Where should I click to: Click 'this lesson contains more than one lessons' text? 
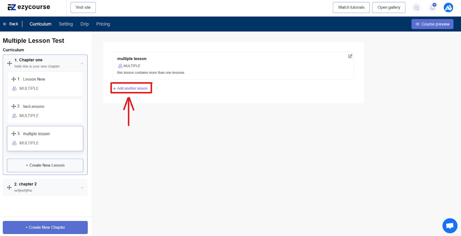coord(151,73)
